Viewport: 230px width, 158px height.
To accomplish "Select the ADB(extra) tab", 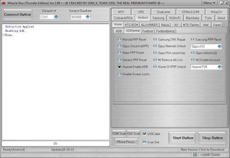I will point(133,31).
